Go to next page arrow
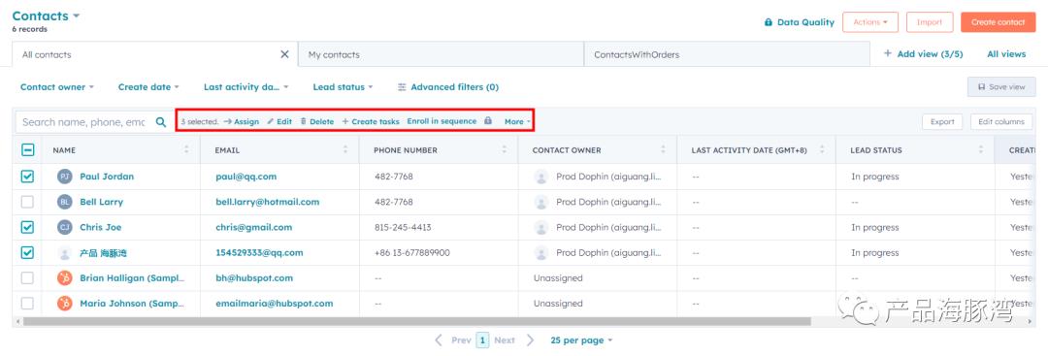Screen dimensions: 1048x356 click(530, 340)
